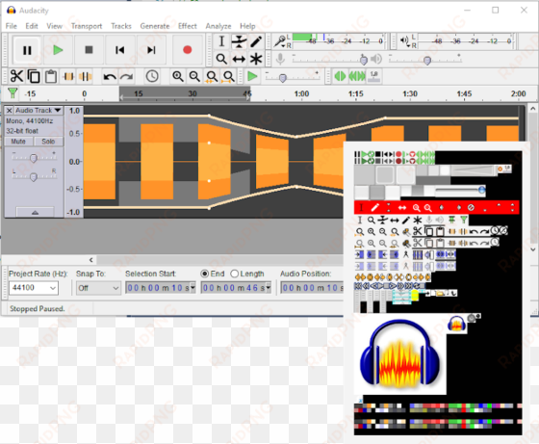Screen dimensions: 539x444
Task: Select the Length radio button
Action: tap(235, 274)
